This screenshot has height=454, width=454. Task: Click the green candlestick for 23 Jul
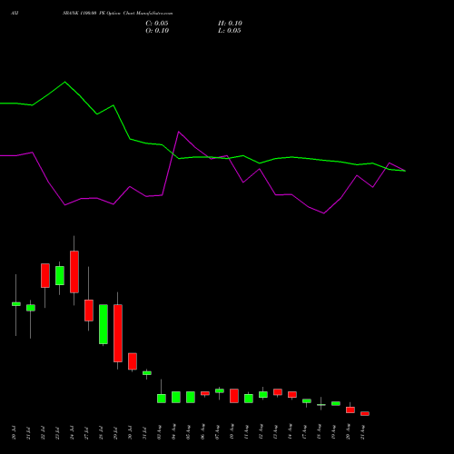pos(60,275)
